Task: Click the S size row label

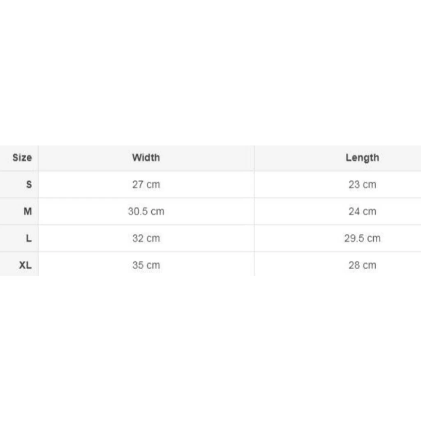Action: [28, 185]
